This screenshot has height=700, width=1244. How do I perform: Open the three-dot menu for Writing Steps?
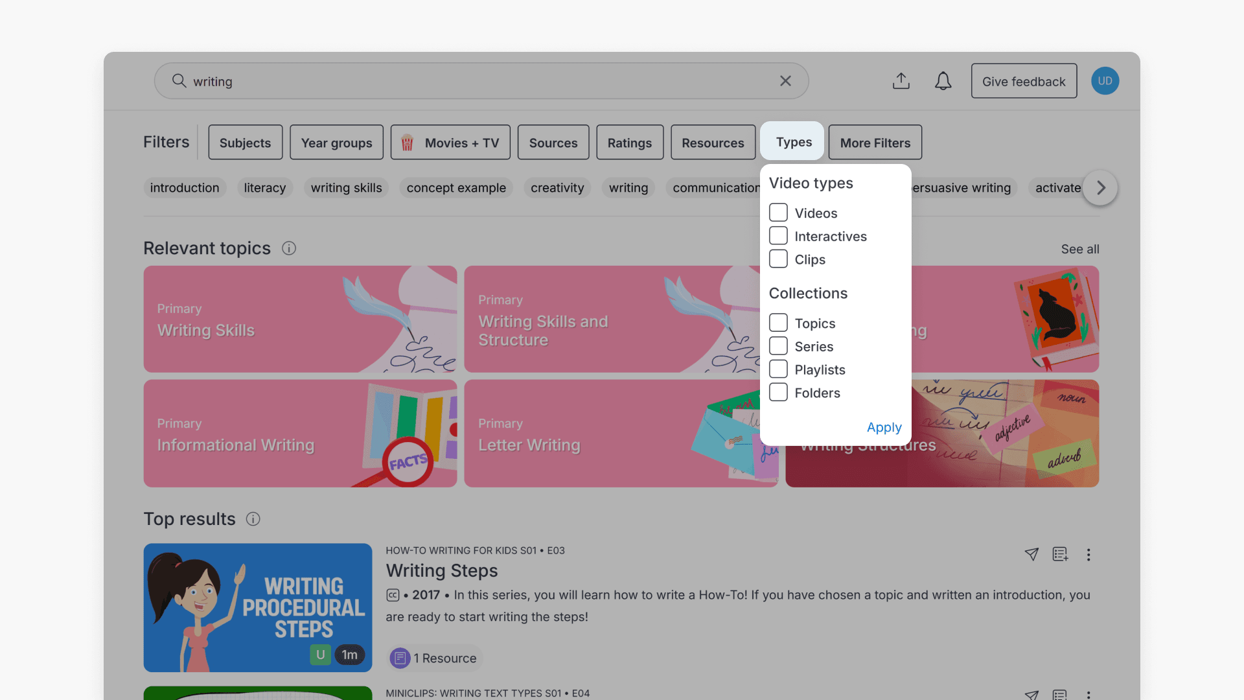click(x=1088, y=555)
